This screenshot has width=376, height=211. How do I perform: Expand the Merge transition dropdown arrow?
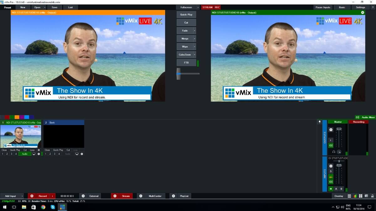pyautogui.click(x=195, y=38)
